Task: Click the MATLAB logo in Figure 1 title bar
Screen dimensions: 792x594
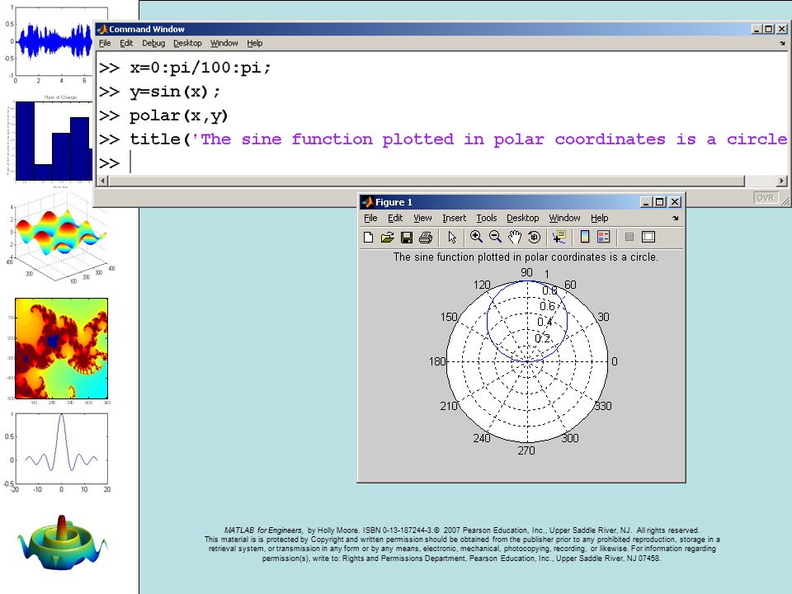Action: (367, 202)
